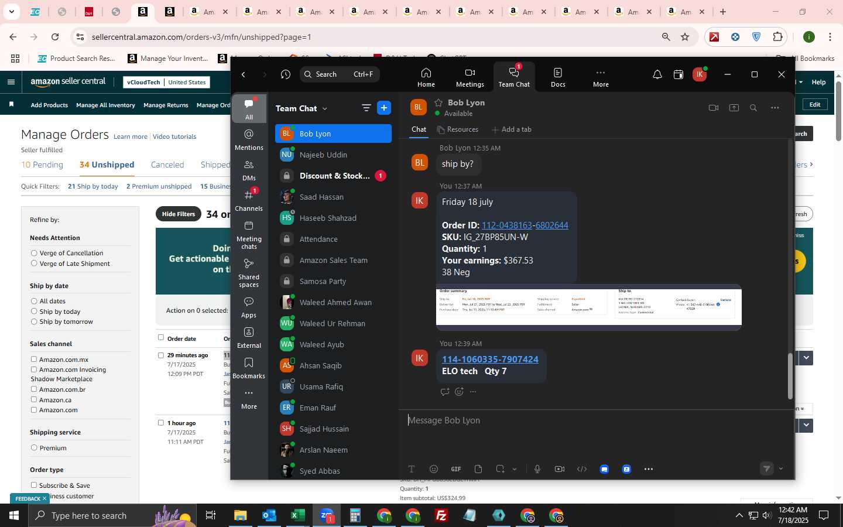Click 21 Ship by today quick filter
This screenshot has width=843, height=527.
(93, 186)
